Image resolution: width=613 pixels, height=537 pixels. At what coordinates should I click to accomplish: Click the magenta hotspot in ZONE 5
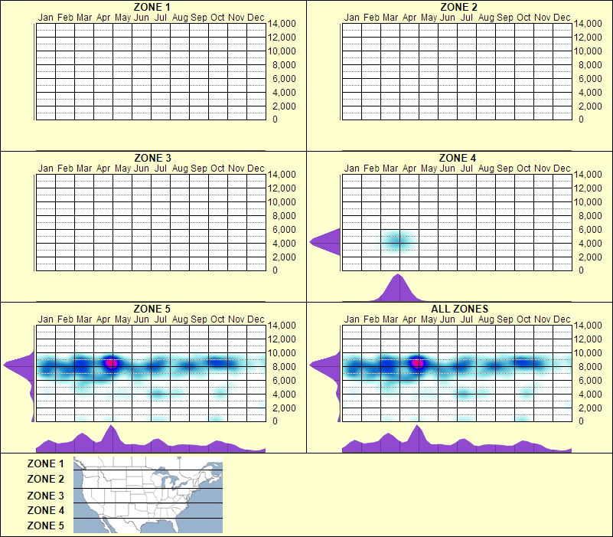click(x=112, y=363)
